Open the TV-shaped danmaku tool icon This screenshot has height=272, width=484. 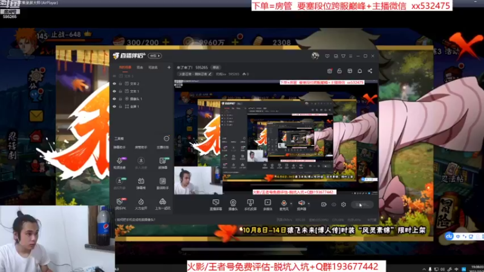pos(141,183)
